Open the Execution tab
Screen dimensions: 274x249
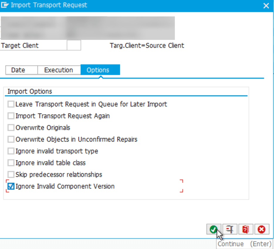point(59,70)
